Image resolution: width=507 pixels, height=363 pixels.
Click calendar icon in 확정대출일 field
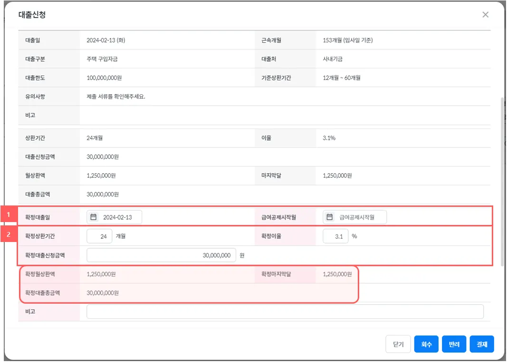coord(93,217)
